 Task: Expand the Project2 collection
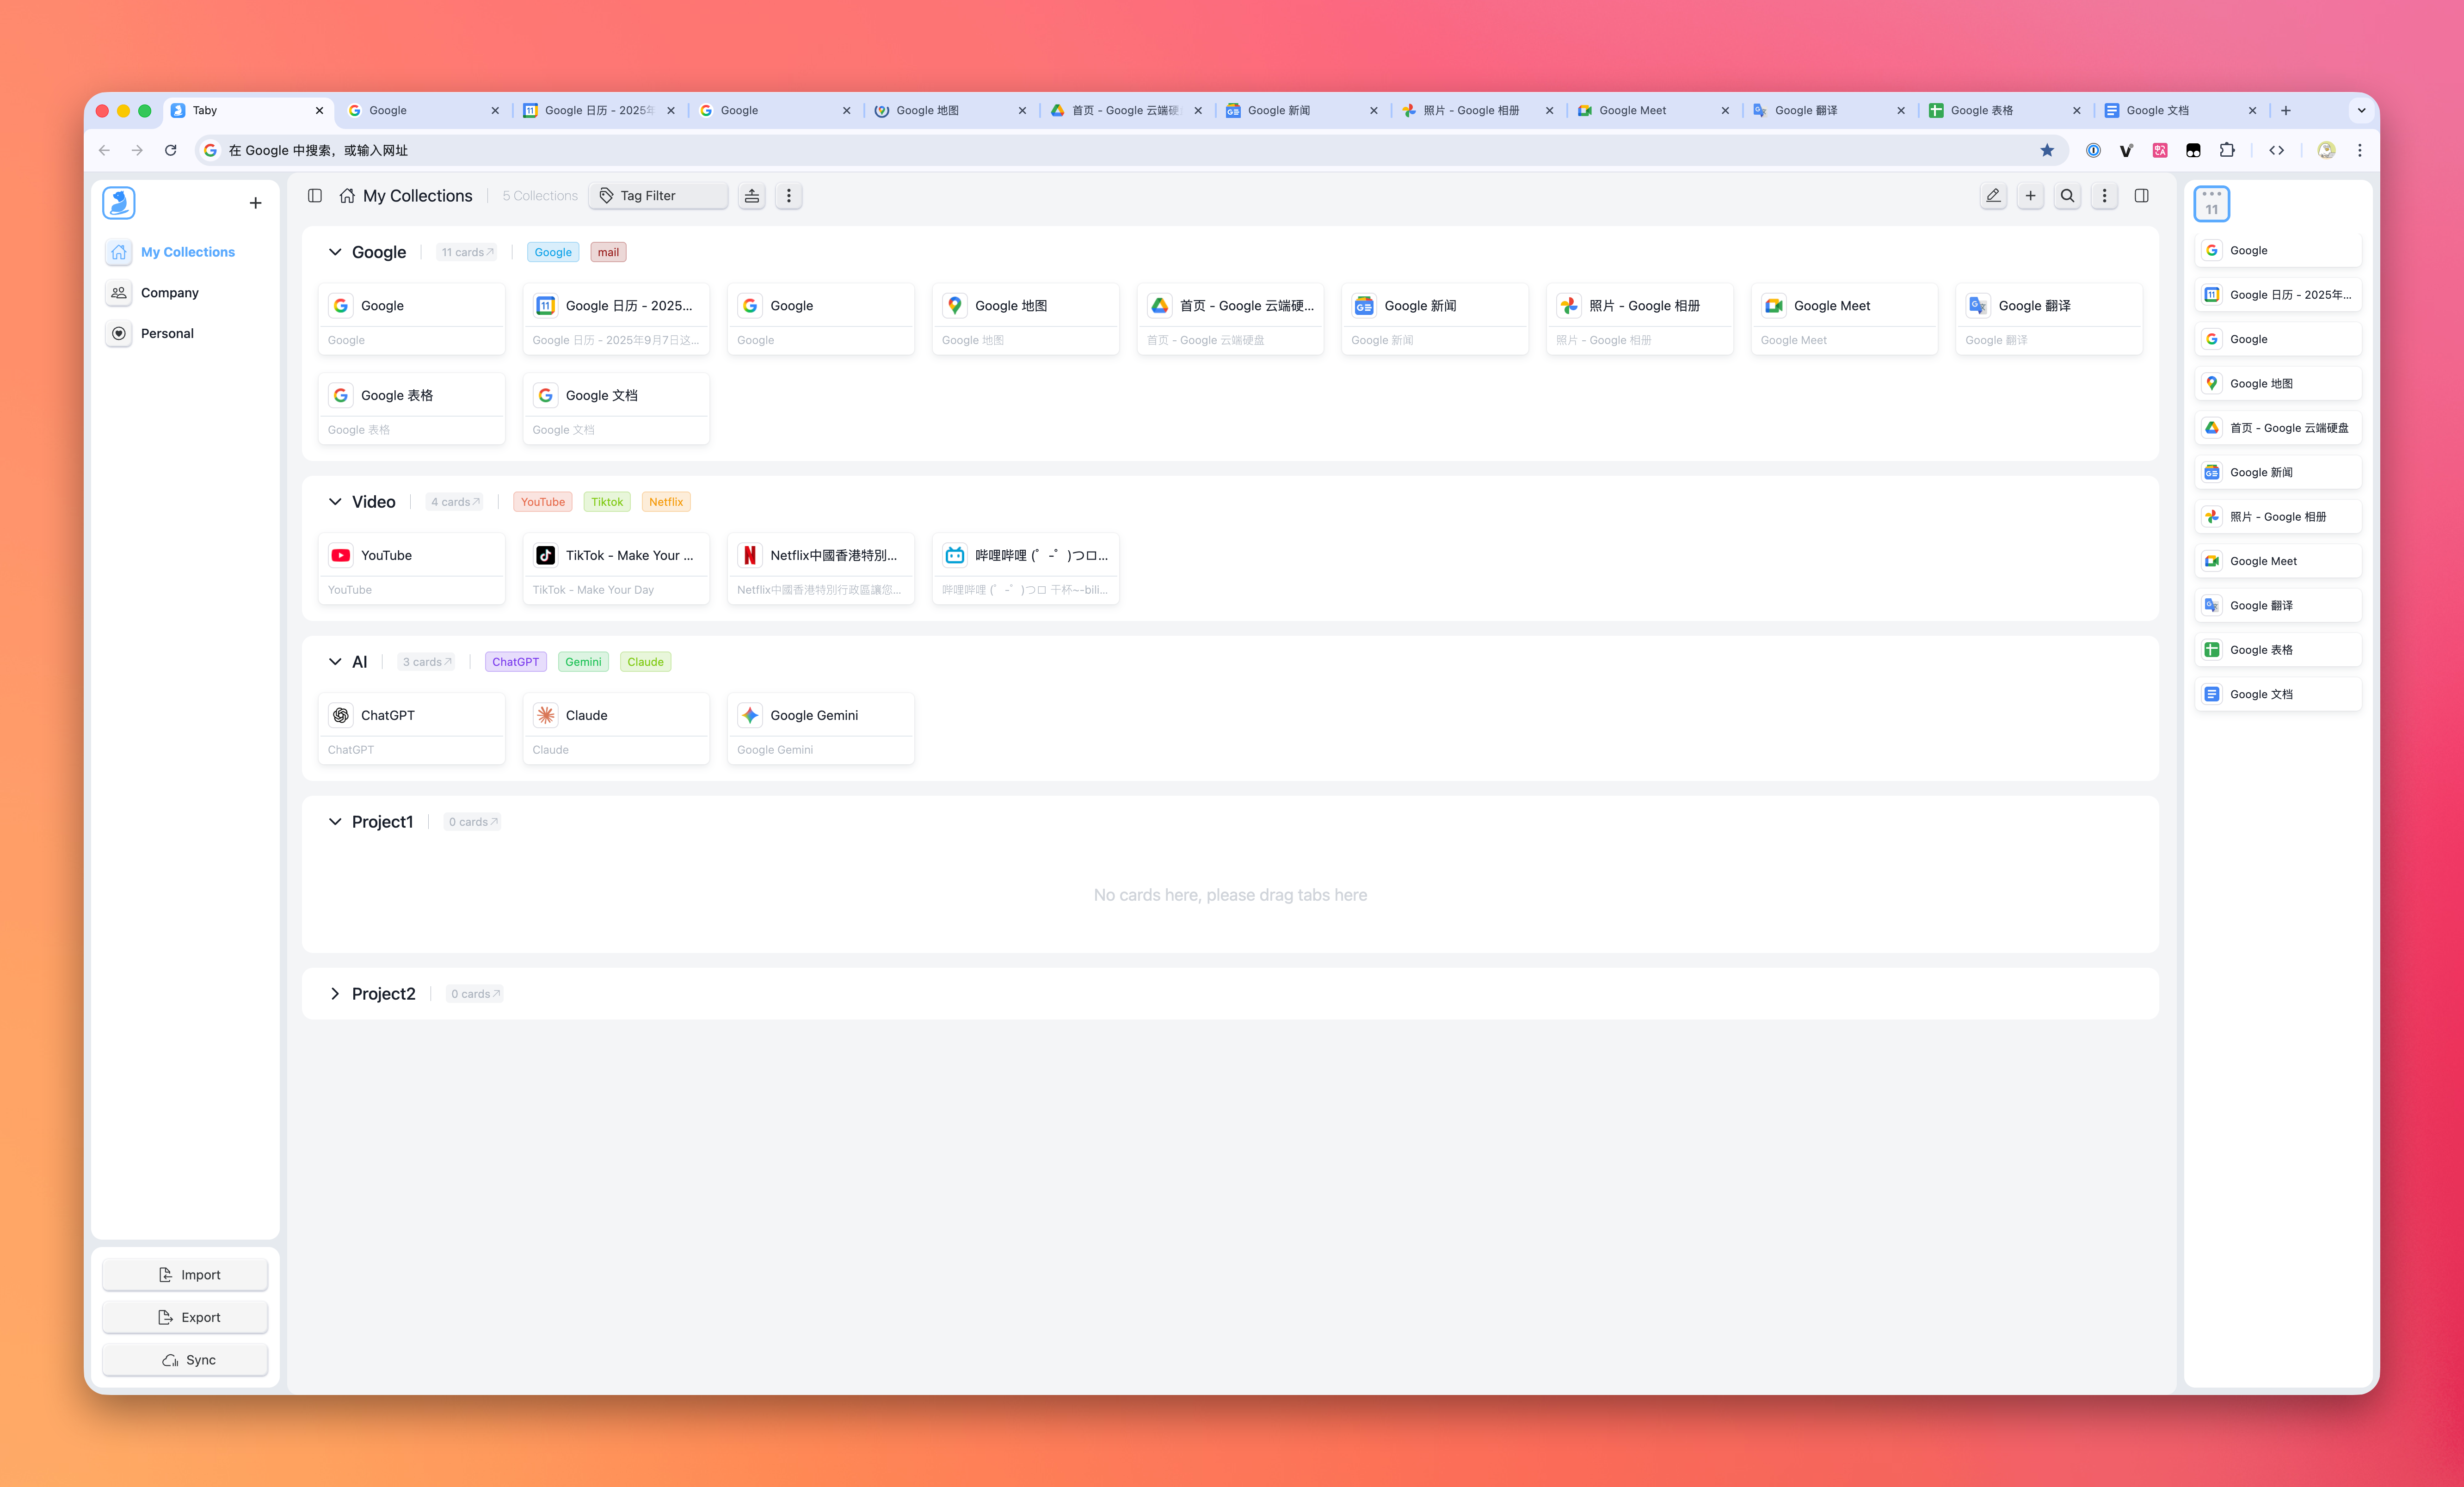tap(335, 994)
